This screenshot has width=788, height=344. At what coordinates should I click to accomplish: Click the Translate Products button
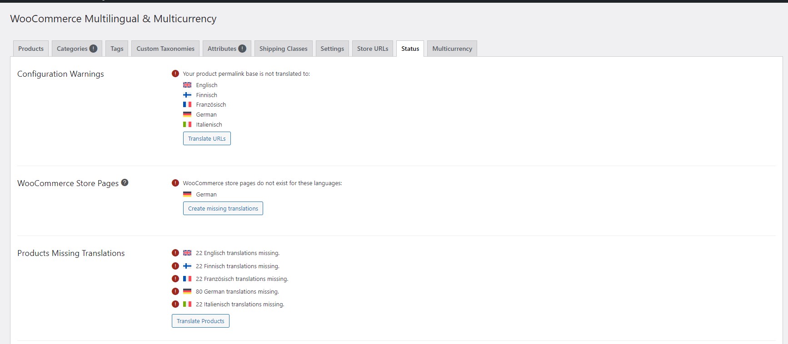200,321
